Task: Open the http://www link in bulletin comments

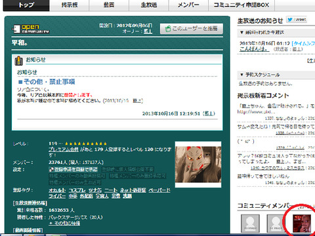Action: tap(256, 112)
